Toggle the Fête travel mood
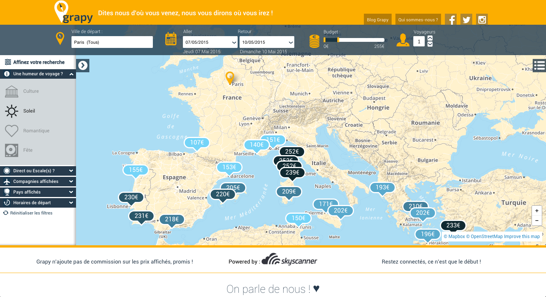 click(x=38, y=150)
